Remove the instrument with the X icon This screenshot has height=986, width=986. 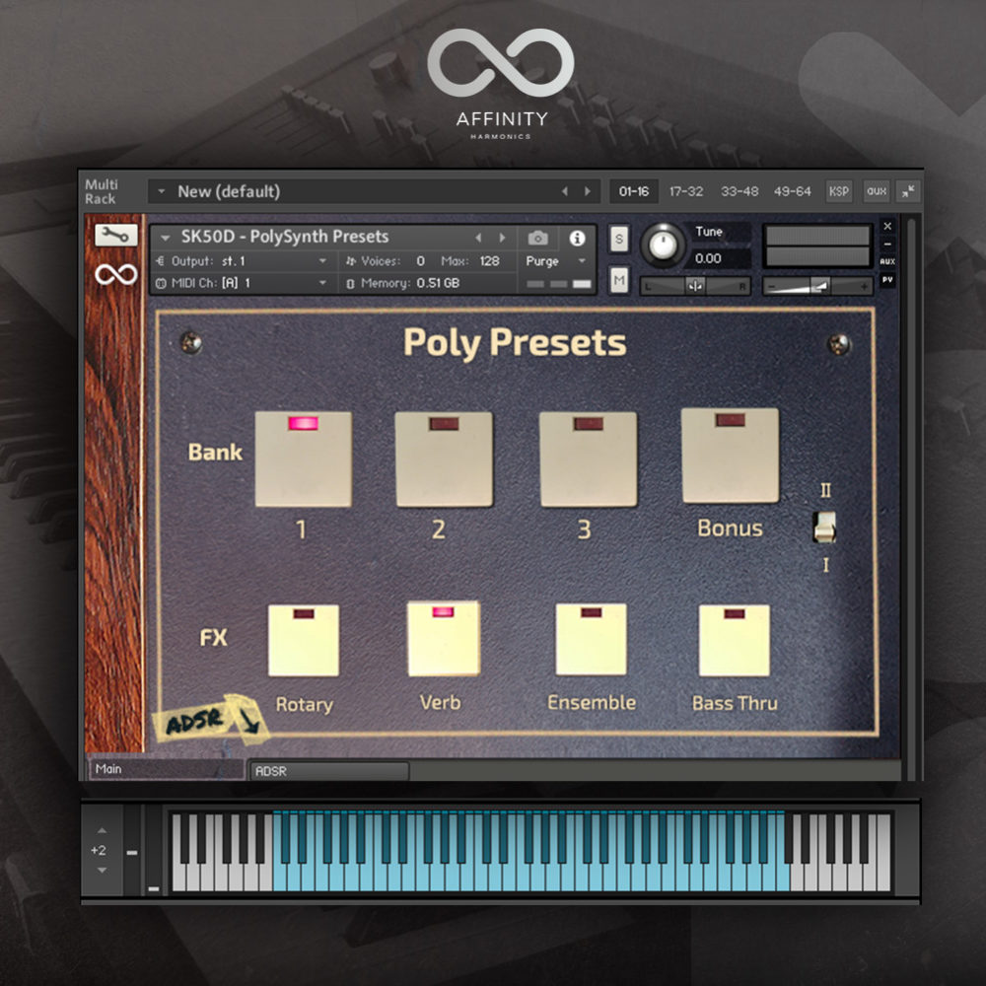887,227
